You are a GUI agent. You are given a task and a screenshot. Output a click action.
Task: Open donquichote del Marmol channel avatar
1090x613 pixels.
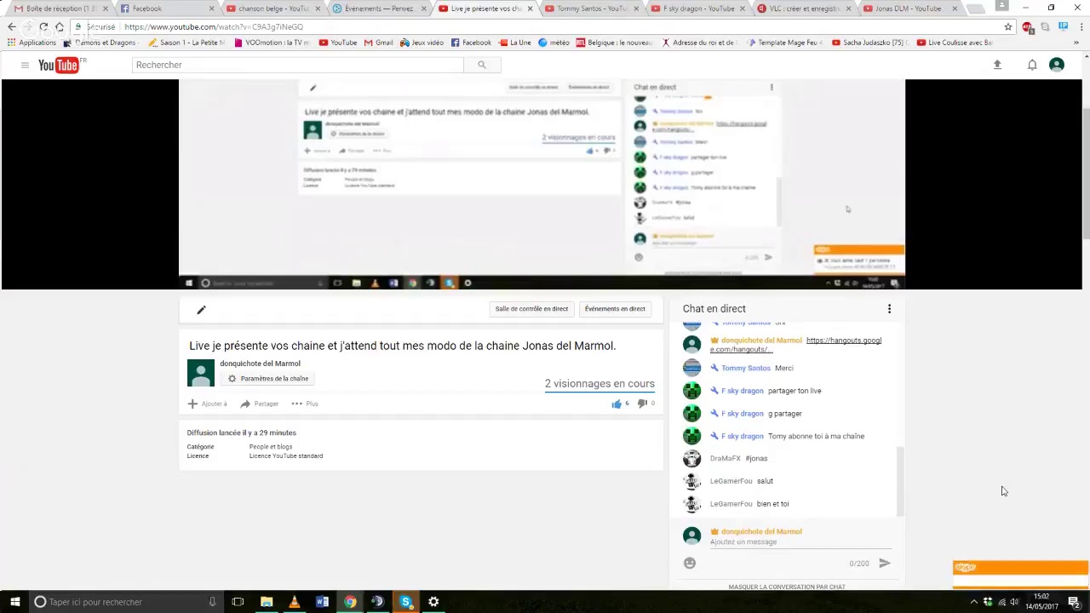coord(201,373)
